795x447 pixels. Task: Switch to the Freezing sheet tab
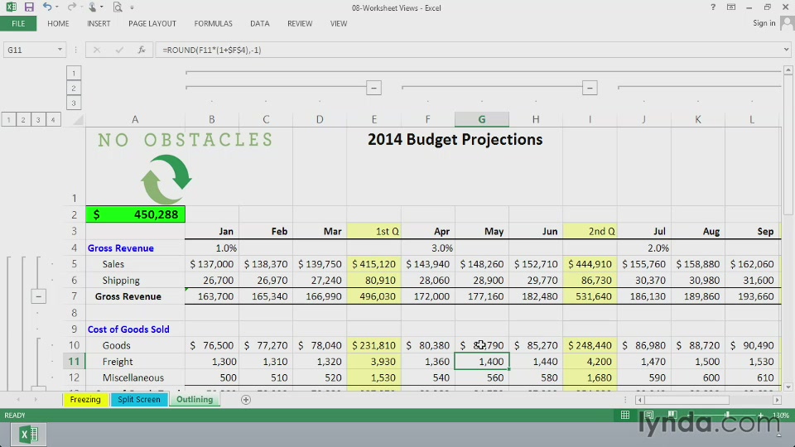coord(85,399)
